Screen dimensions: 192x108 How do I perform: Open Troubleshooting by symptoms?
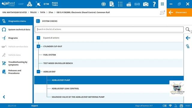pyautogui.click(x=16, y=63)
